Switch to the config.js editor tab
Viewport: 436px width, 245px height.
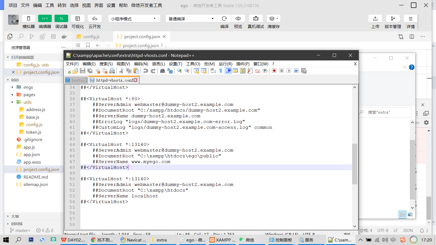pos(92,36)
